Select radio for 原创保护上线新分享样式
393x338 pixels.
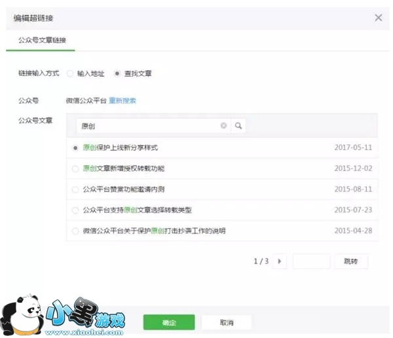point(75,148)
